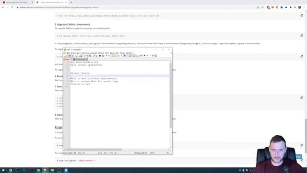Switch to the Red Hat Enterprise Linux tab
307x173 pixels.
click(51, 2)
